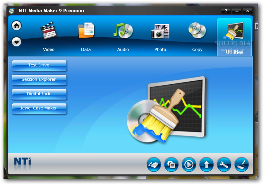Click the NTI logo in footer
Screen dimensions: 264x185
pyautogui.click(x=23, y=162)
